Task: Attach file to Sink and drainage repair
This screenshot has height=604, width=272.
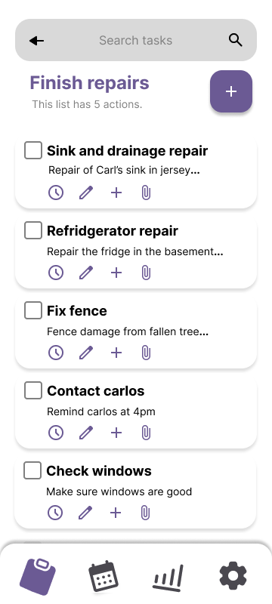Action: (x=146, y=193)
